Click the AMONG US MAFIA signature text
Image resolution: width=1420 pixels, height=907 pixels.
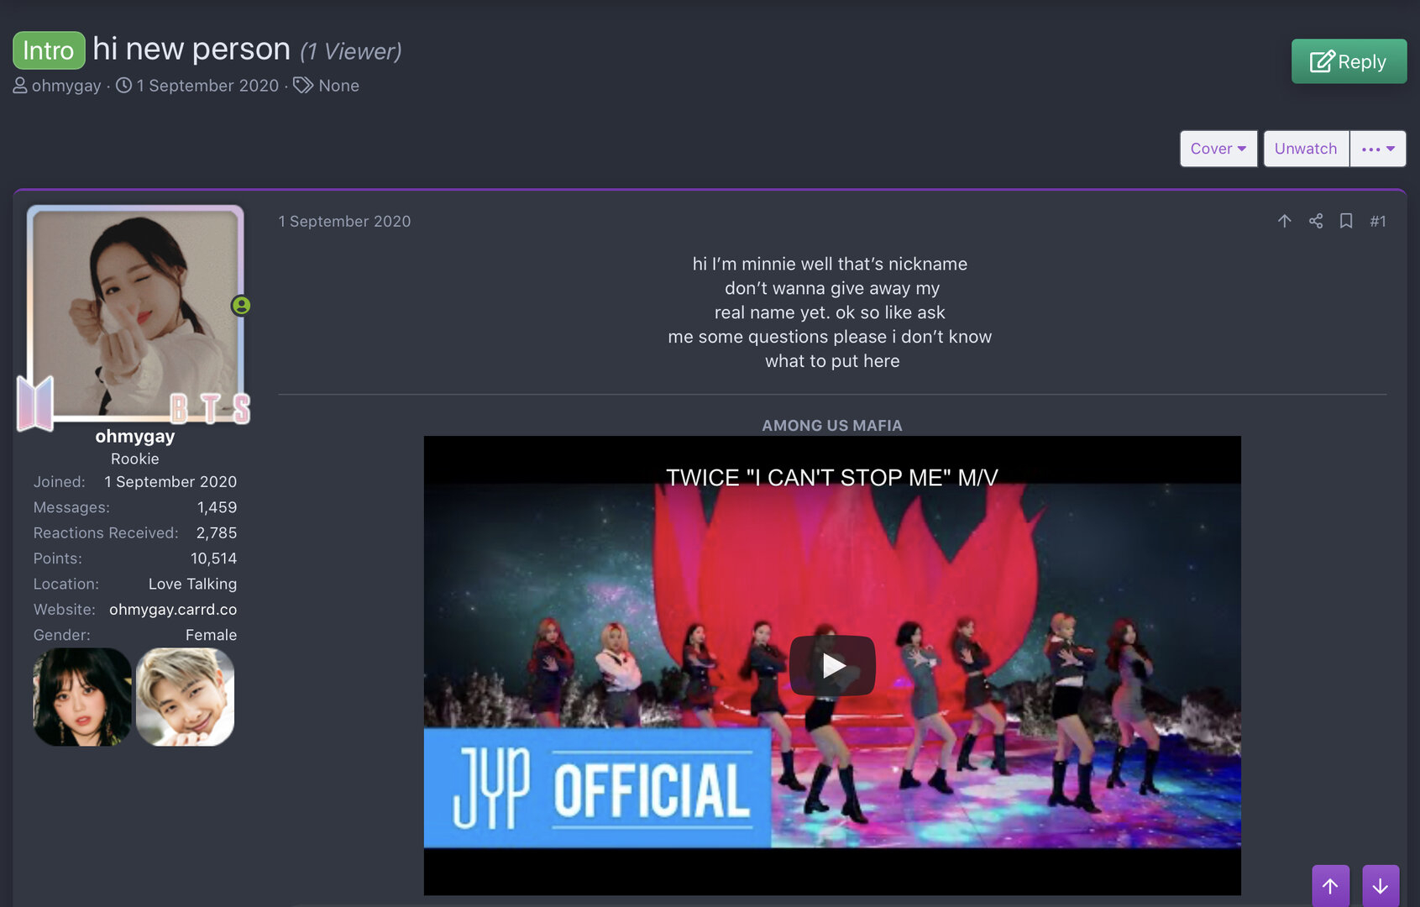coord(832,426)
